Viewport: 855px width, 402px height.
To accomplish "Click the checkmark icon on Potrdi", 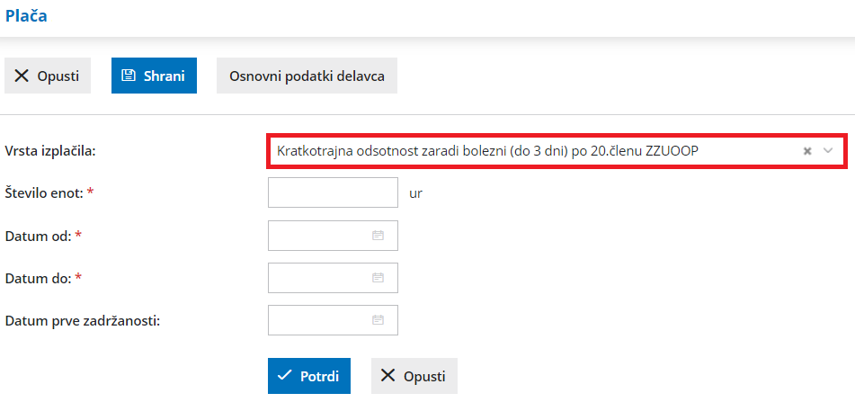I will (x=285, y=376).
